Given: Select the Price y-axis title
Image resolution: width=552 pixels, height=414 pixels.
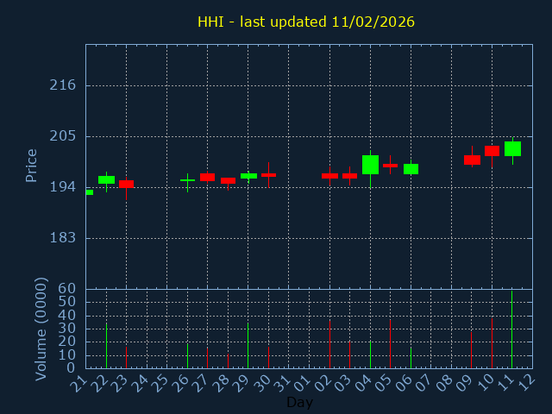Looking at the screenshot, I should click(x=32, y=165).
